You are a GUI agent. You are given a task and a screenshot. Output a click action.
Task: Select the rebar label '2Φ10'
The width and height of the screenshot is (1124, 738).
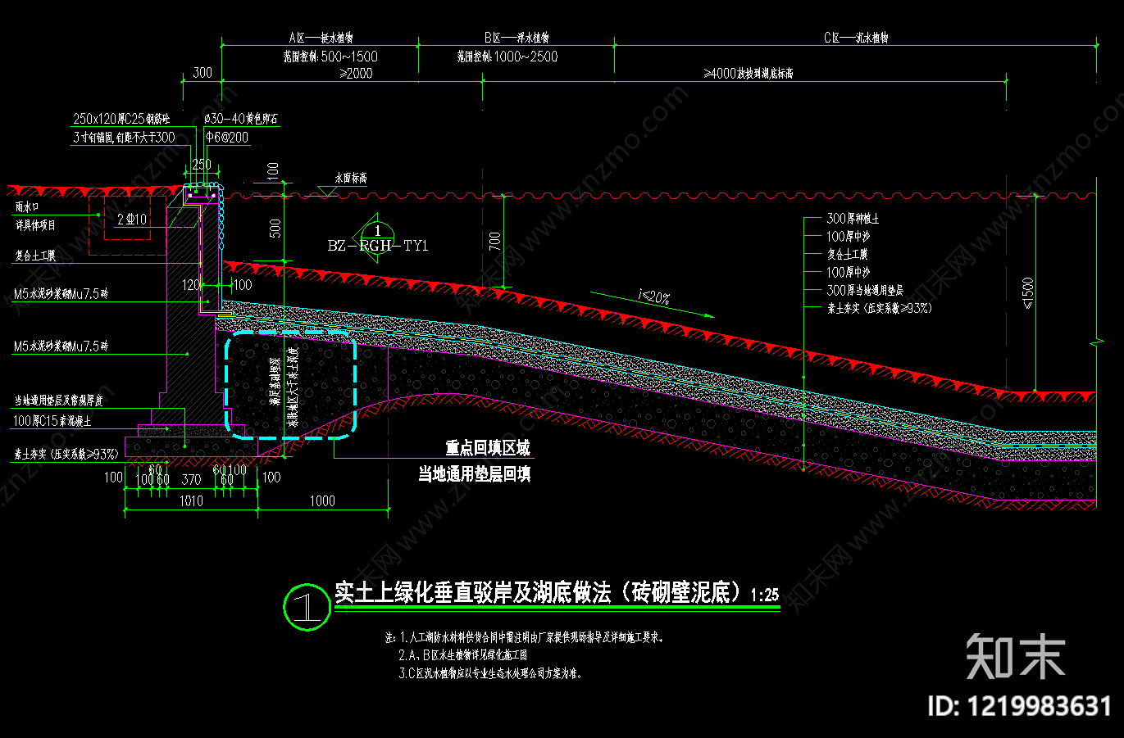[x=132, y=220]
